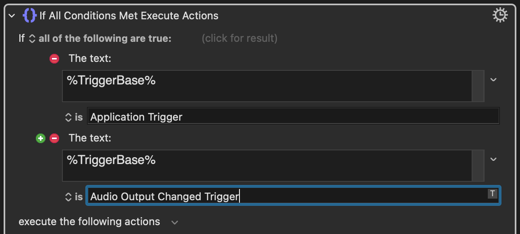Open the gear settings menu for this action
Screen dimensions: 520x234
(x=500, y=16)
